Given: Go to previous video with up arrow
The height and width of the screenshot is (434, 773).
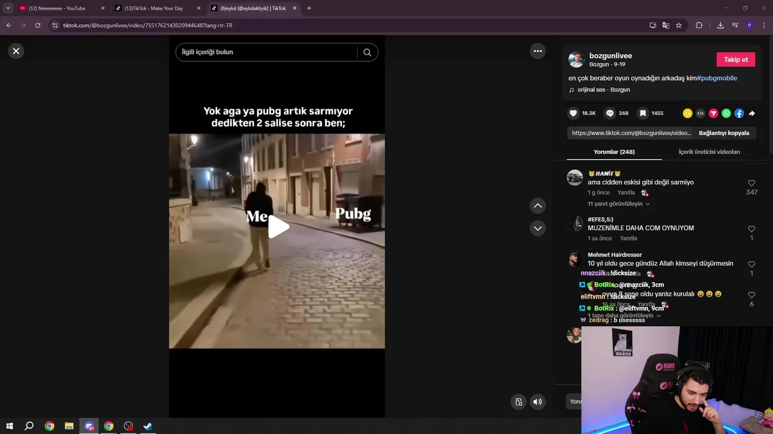Looking at the screenshot, I should pyautogui.click(x=537, y=206).
